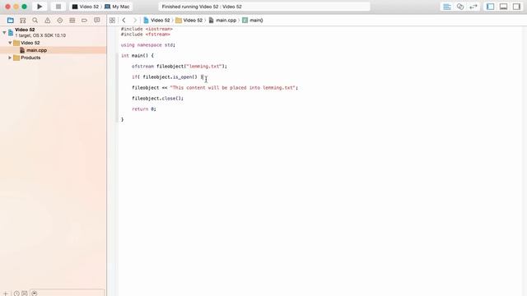Viewport: 527px width, 296px height.
Task: Toggle the Utilities panel visibility
Action: tap(516, 7)
